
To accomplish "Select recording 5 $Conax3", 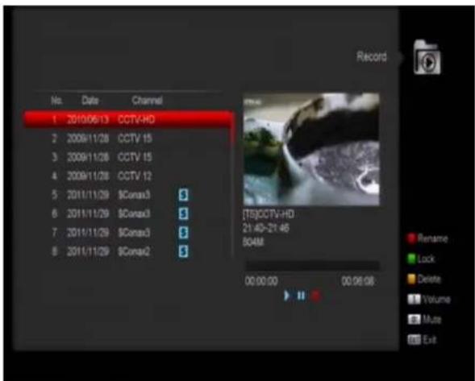I will point(129,195).
